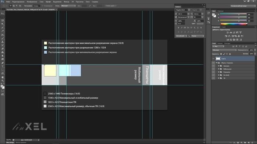Select the Dodge tool
The height and width of the screenshot is (144, 257).
2,59
